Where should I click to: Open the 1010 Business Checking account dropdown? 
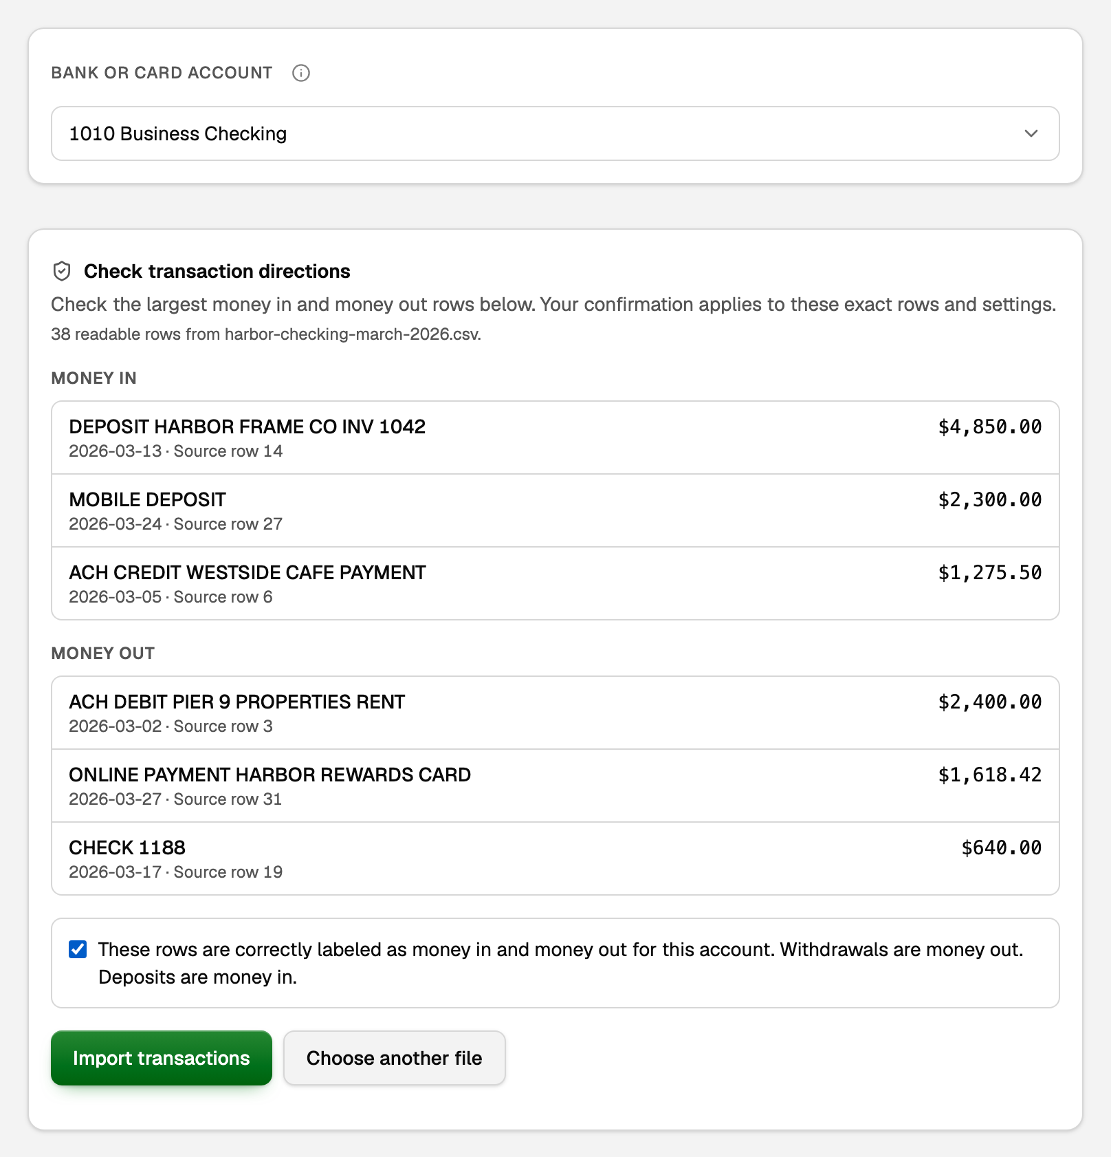coord(555,133)
